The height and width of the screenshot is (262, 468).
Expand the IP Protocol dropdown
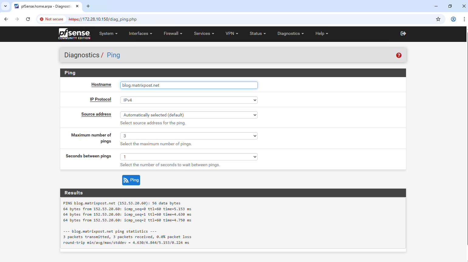pyautogui.click(x=189, y=100)
